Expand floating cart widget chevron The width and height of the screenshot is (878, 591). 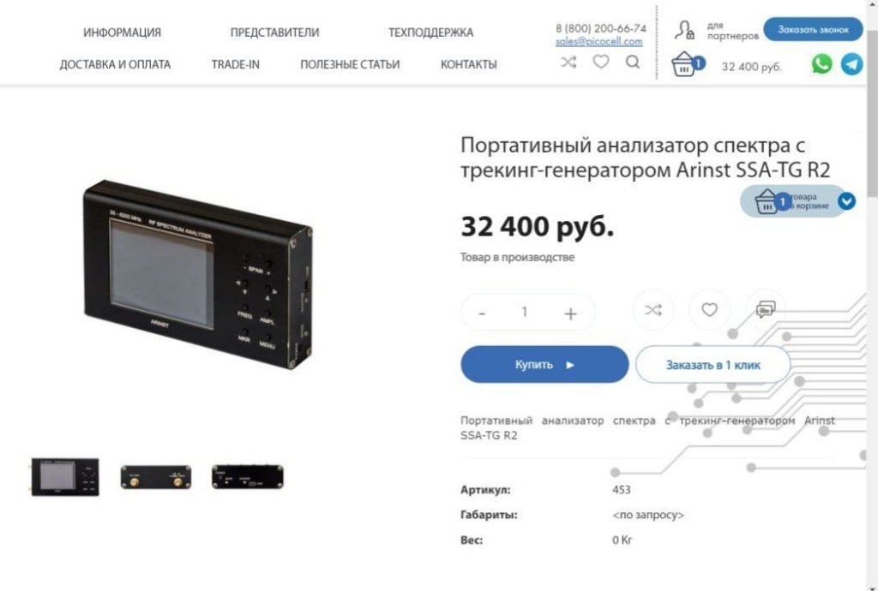click(846, 200)
